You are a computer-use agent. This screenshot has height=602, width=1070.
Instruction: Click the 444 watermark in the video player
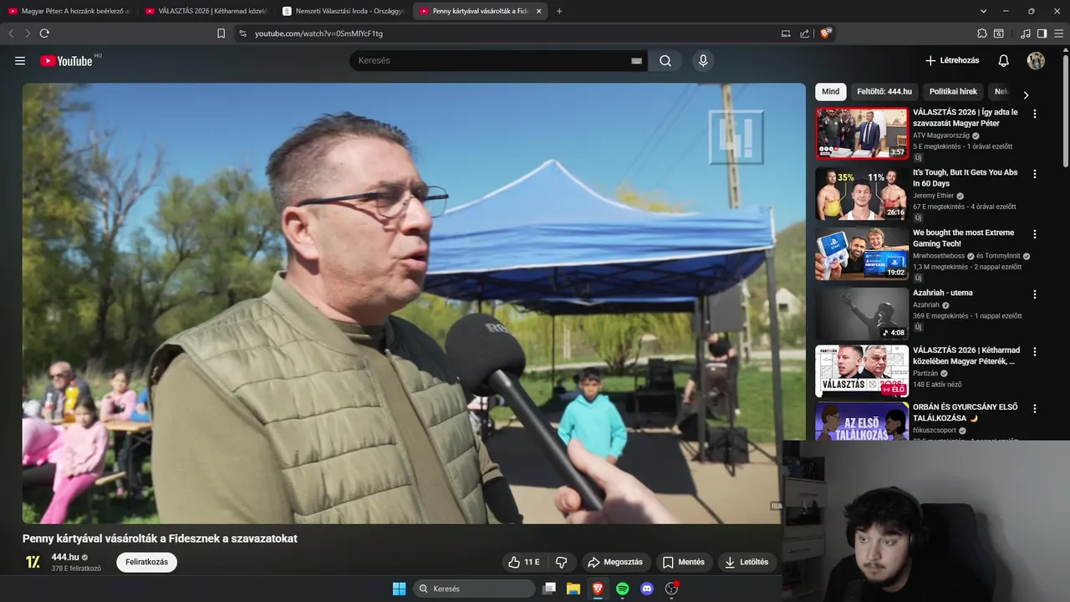(x=736, y=136)
